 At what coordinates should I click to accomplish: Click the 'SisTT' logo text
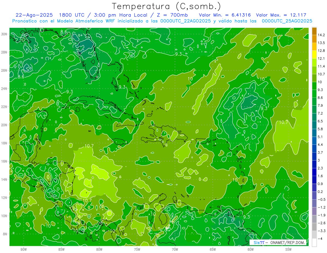pos(259,242)
